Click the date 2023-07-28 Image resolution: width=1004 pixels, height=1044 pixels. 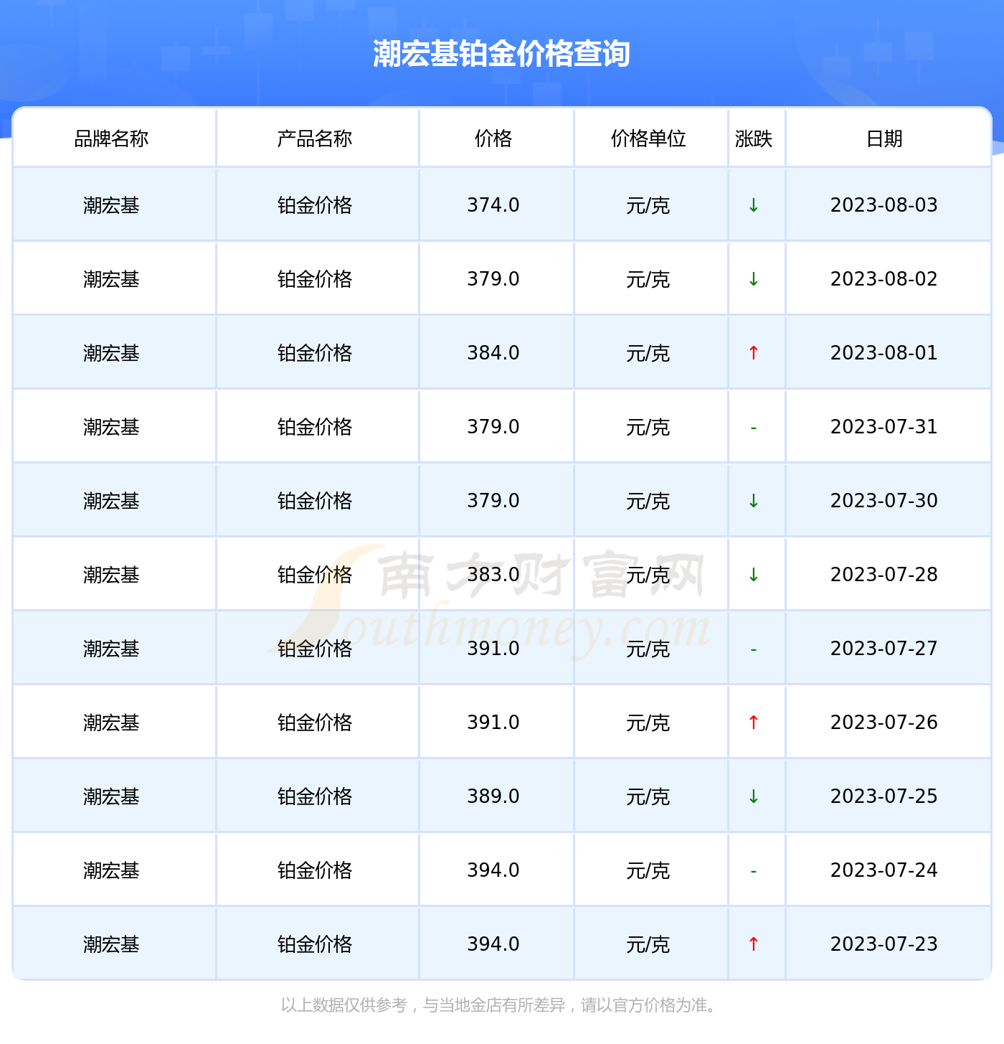884,575
